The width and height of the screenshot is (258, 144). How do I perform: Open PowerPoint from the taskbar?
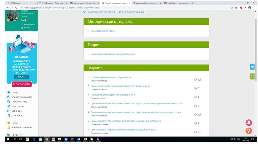pyautogui.click(x=85, y=139)
